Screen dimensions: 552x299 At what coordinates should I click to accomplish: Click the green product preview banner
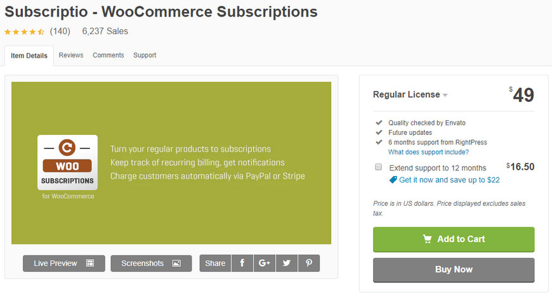coord(171,163)
